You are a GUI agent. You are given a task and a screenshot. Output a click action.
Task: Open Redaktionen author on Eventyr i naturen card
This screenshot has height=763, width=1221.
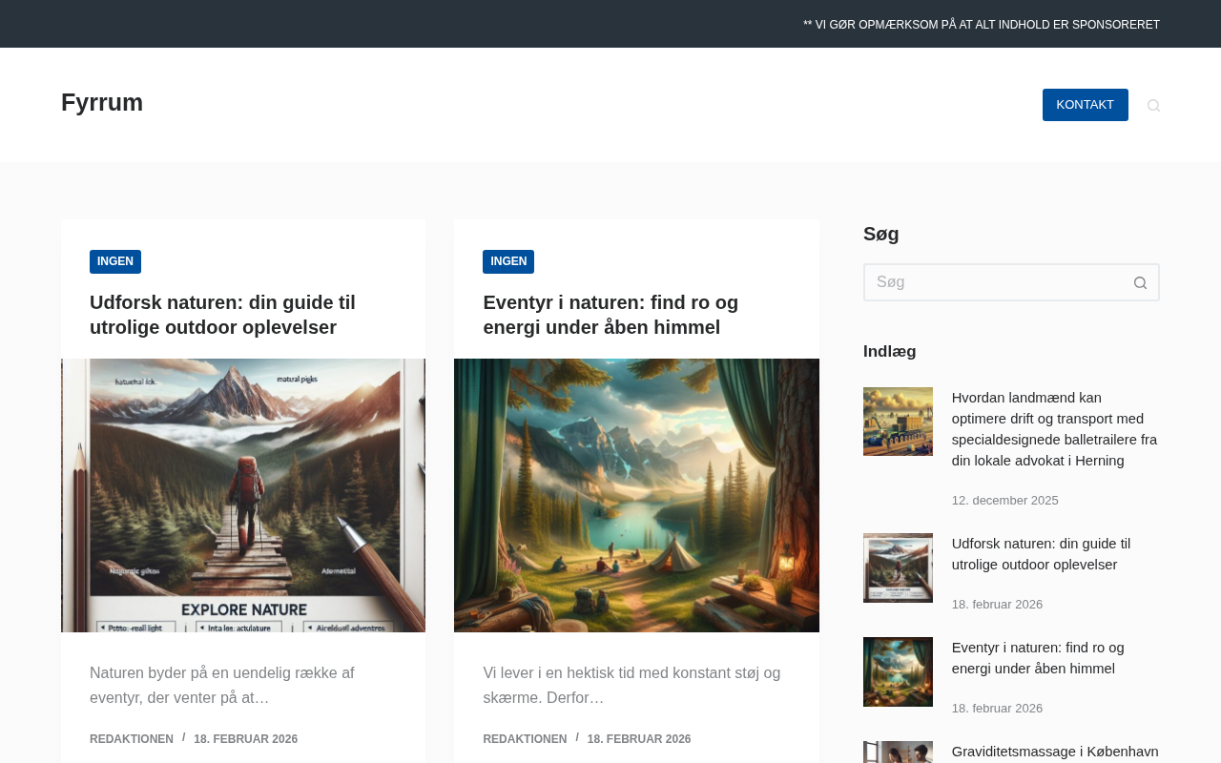coord(525,739)
